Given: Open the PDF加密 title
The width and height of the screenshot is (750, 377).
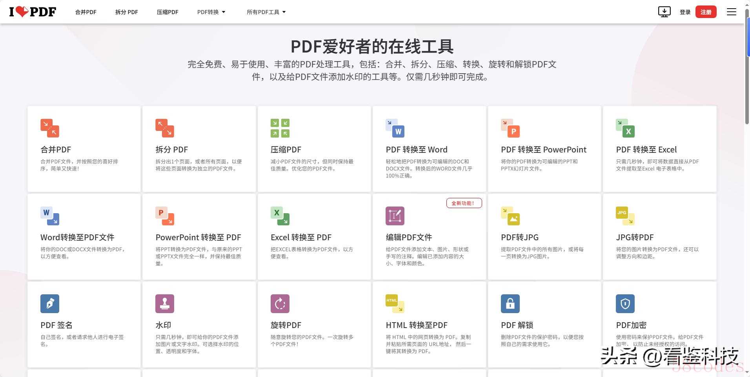Looking at the screenshot, I should click(631, 325).
